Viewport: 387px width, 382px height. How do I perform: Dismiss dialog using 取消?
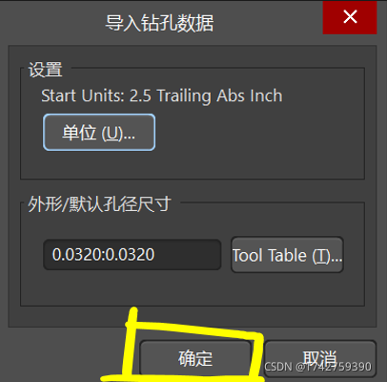pos(320,358)
